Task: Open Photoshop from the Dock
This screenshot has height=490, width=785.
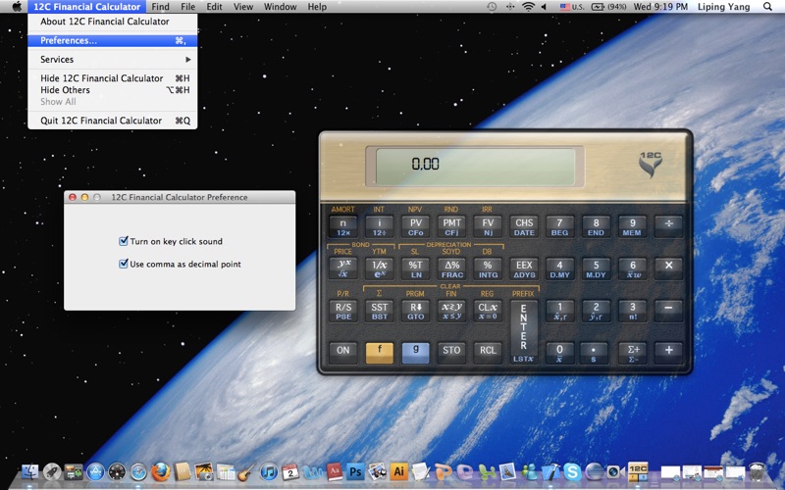Action: click(x=355, y=472)
